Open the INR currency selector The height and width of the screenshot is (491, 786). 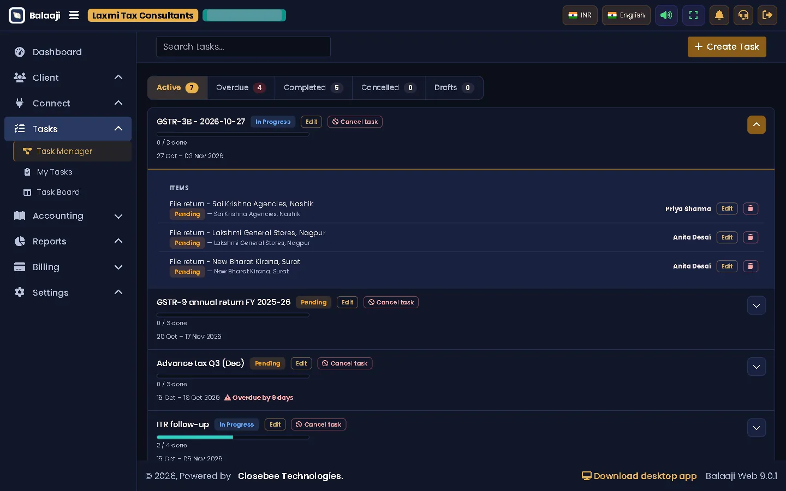(x=580, y=15)
